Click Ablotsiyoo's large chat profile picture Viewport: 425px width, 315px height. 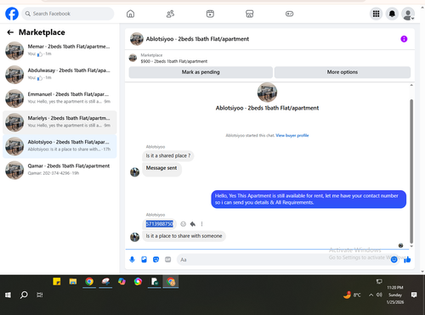pos(267,93)
